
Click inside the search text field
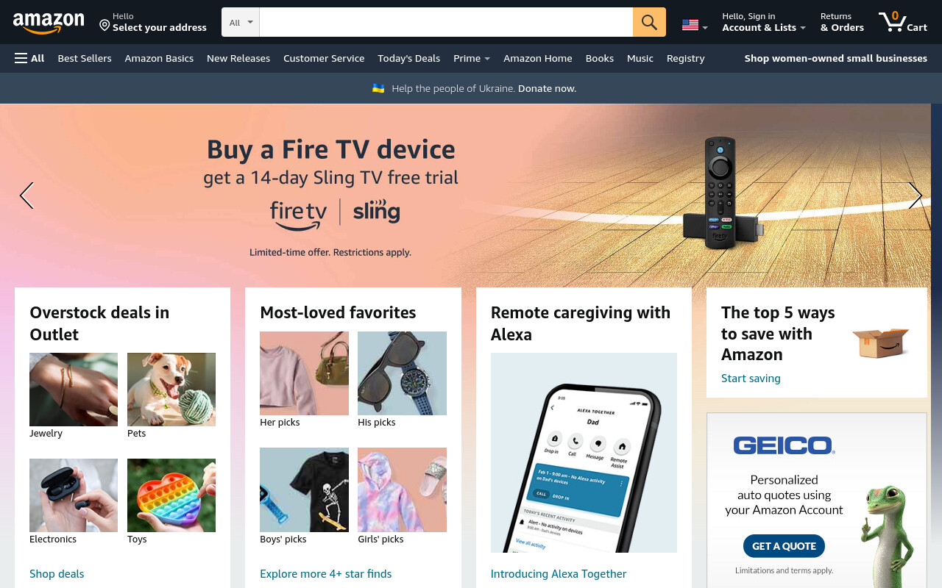click(446, 22)
